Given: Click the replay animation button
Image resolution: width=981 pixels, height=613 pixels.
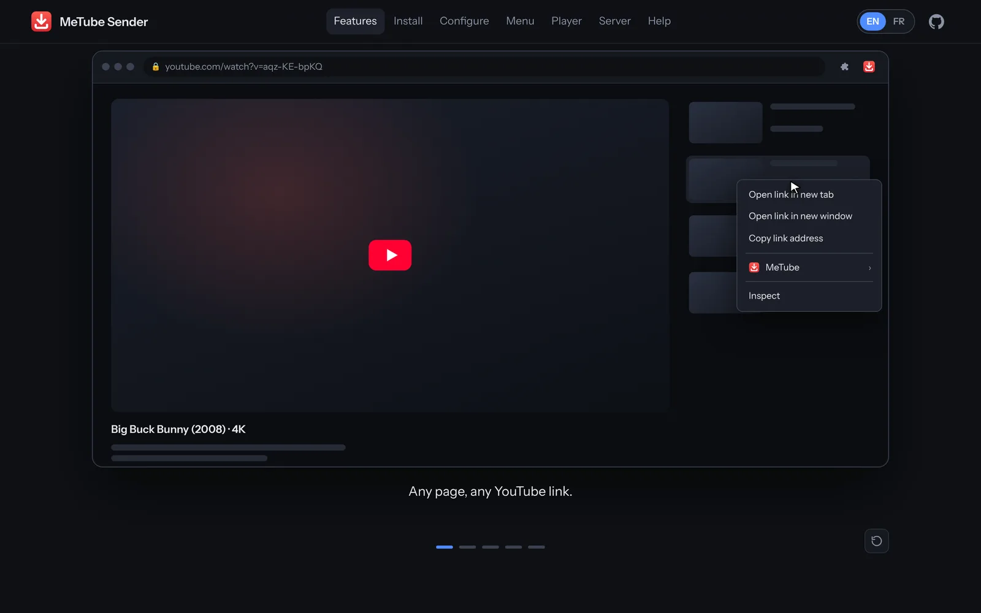Looking at the screenshot, I should [877, 541].
